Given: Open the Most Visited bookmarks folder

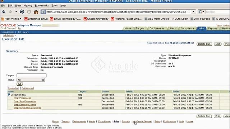Looking at the screenshot, I should click(11, 19).
